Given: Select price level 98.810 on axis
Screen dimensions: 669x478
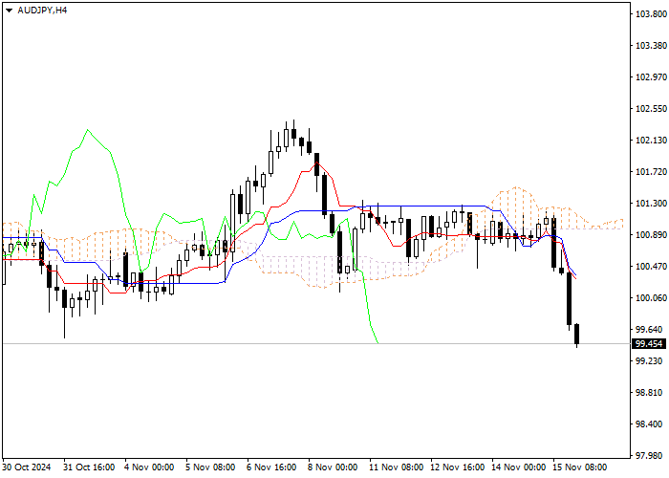Looking at the screenshot, I should [649, 393].
